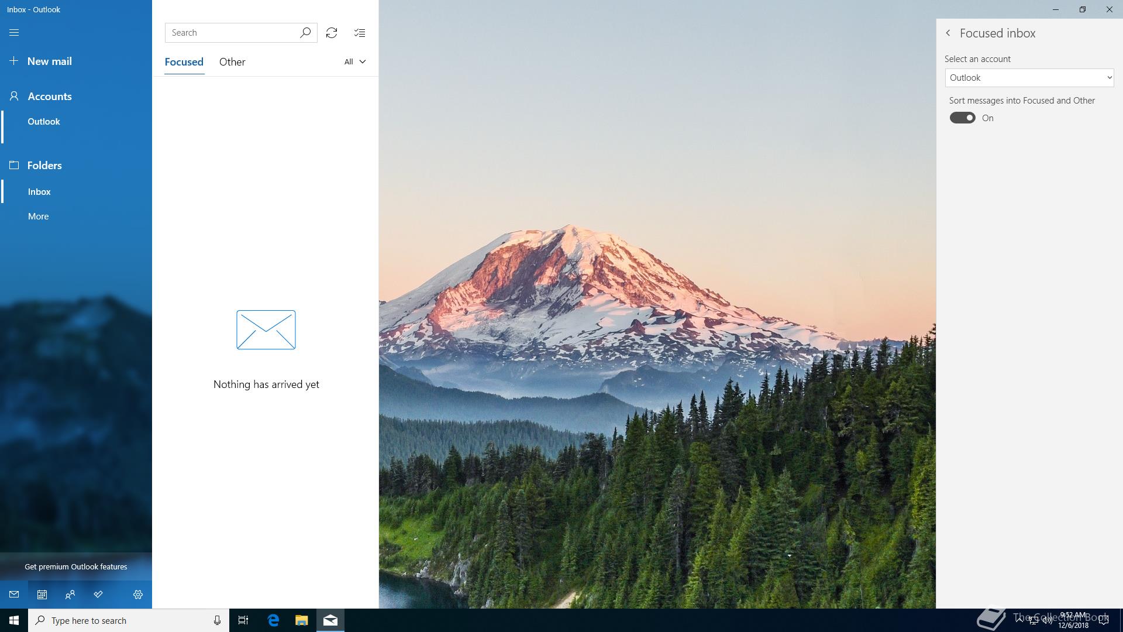
Task: Open Microsoft Edge from the taskbar
Action: [x=273, y=620]
